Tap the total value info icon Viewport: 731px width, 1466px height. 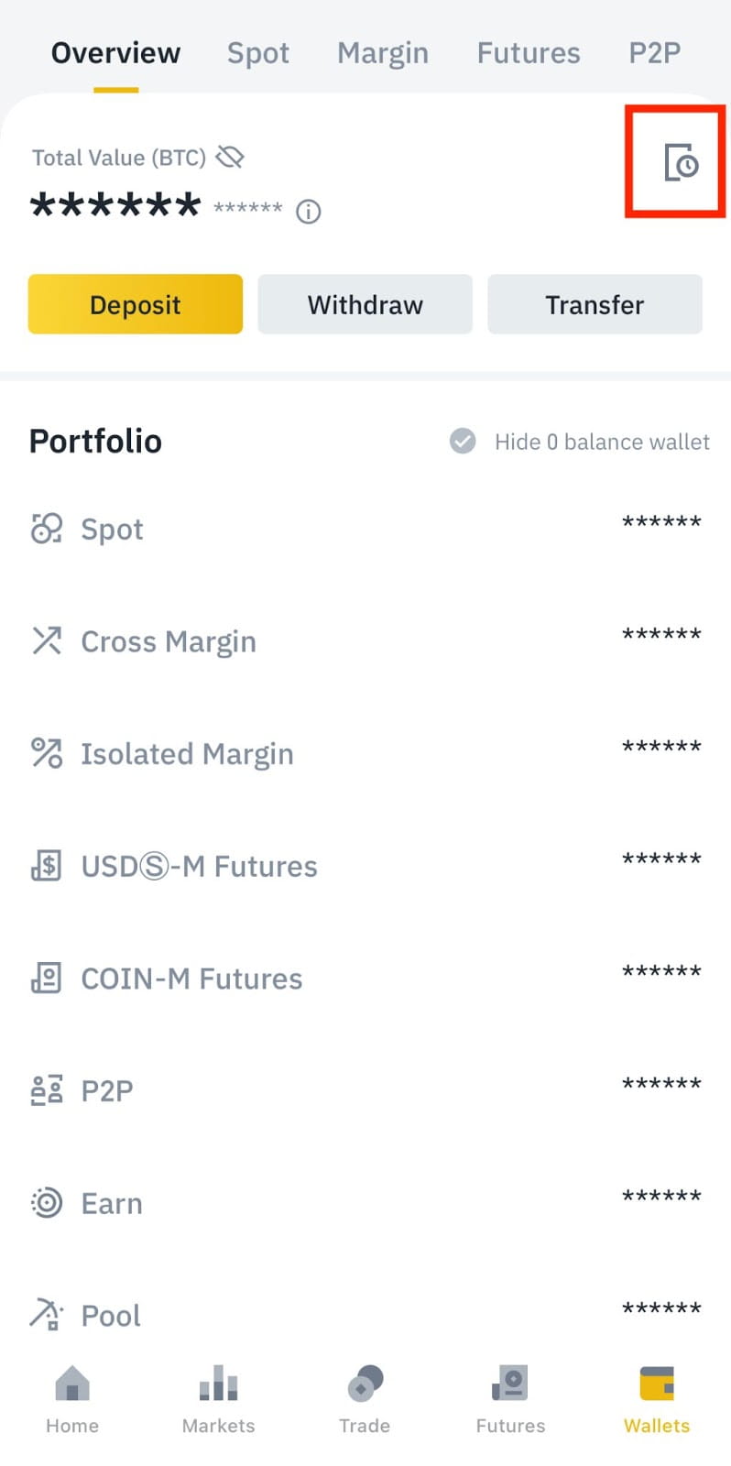point(309,213)
